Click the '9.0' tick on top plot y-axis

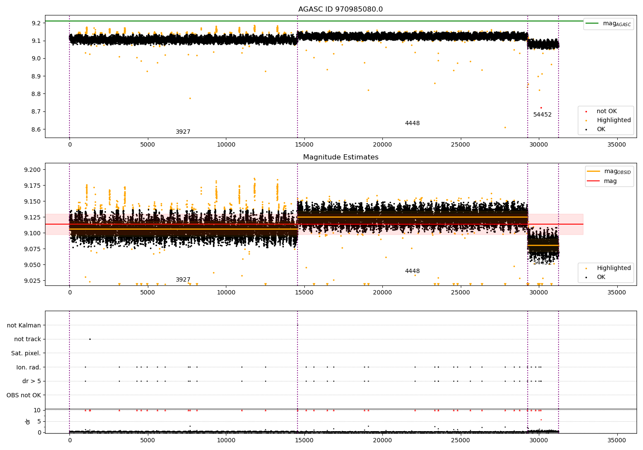(x=36, y=59)
